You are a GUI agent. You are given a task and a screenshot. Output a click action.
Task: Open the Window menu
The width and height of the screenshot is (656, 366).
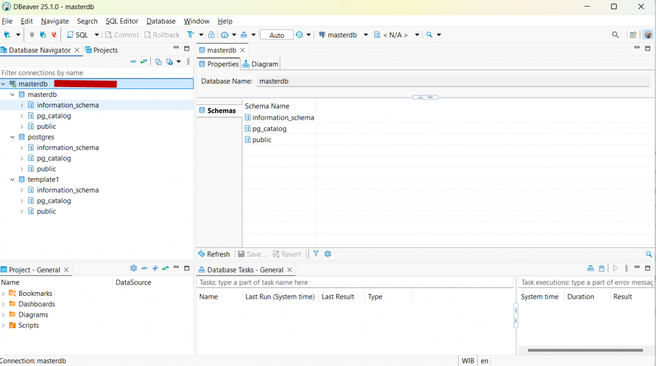click(196, 21)
